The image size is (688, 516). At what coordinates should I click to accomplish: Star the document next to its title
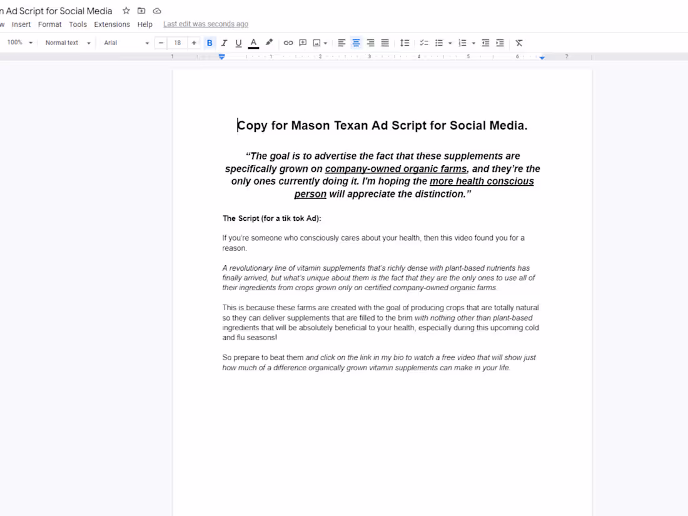(126, 11)
